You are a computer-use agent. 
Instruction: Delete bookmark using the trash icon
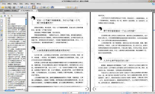[5, 16]
